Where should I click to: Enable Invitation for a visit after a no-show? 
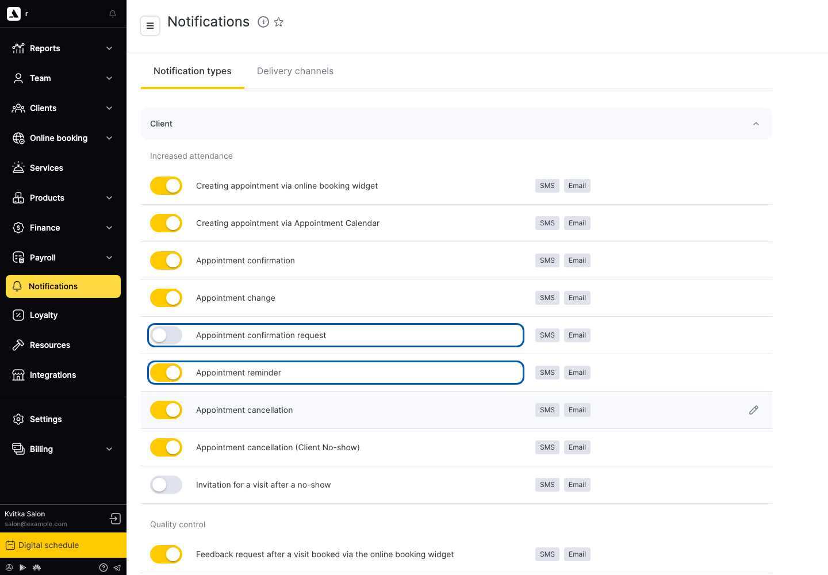pyautogui.click(x=166, y=485)
